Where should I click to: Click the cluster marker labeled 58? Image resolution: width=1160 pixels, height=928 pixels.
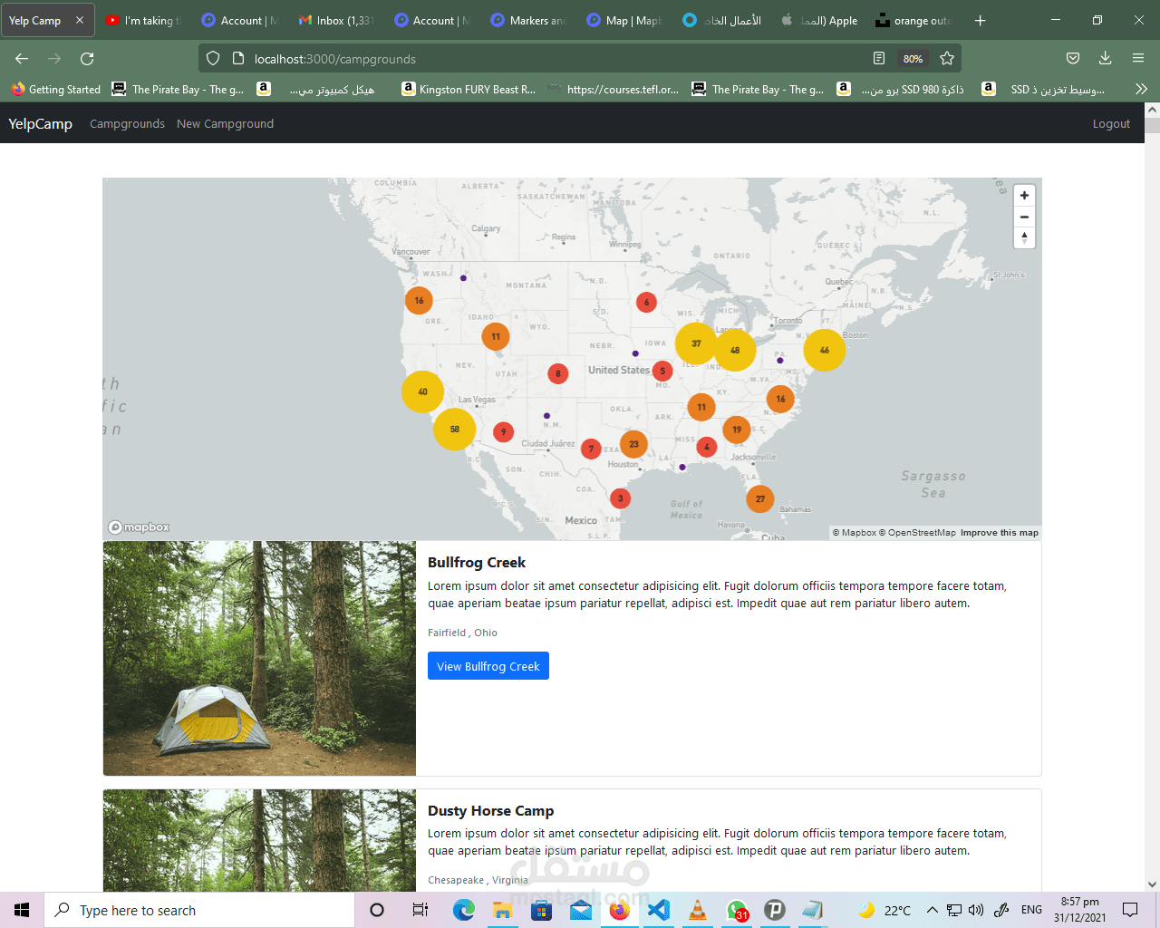point(454,430)
